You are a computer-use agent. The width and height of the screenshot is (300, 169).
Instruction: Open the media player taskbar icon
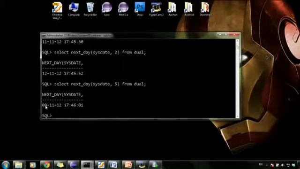tap(33, 165)
